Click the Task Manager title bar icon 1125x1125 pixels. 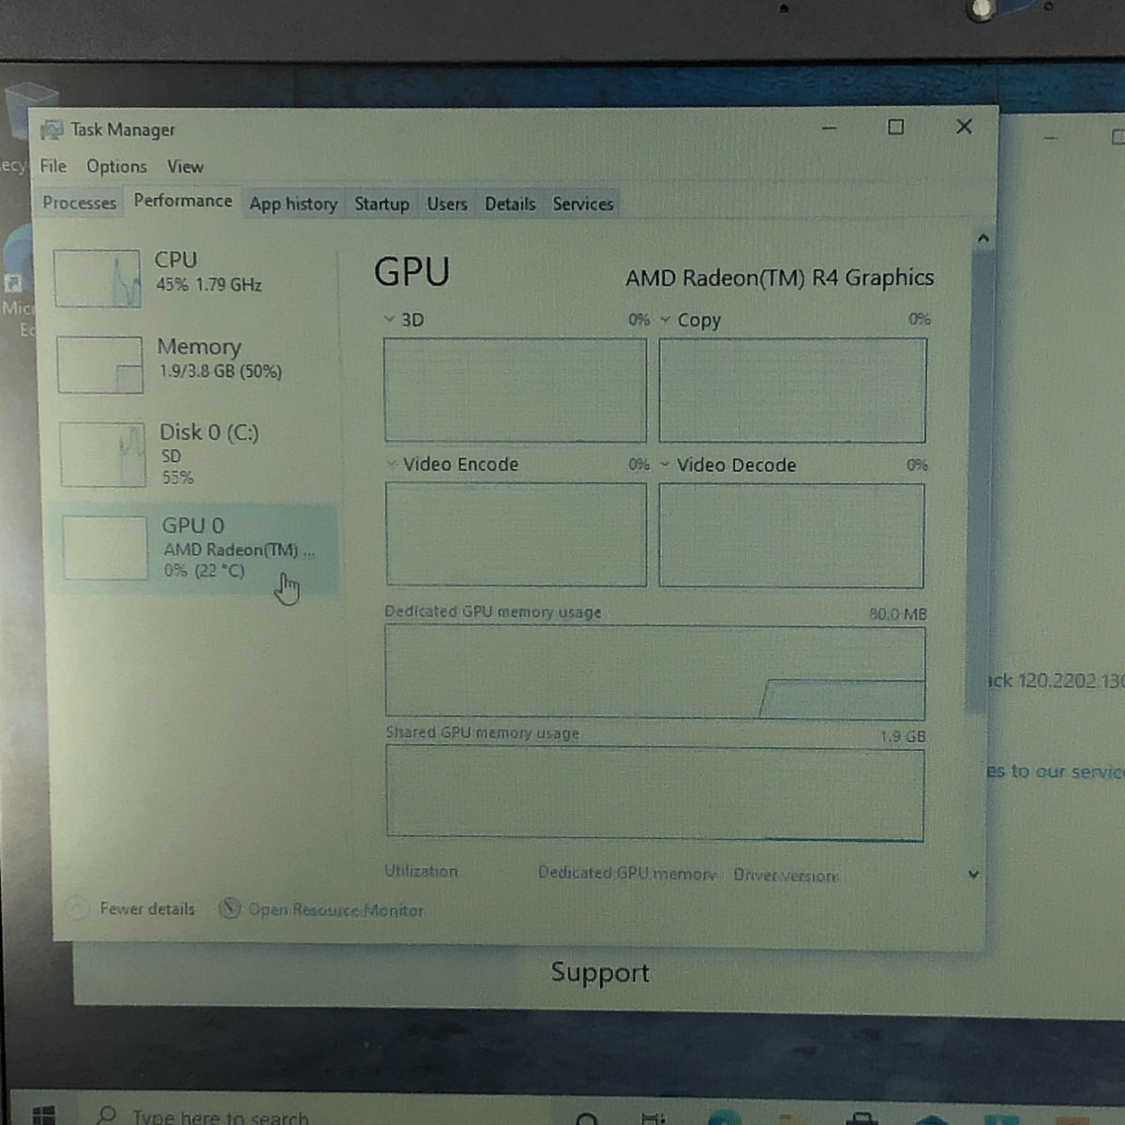[x=52, y=130]
